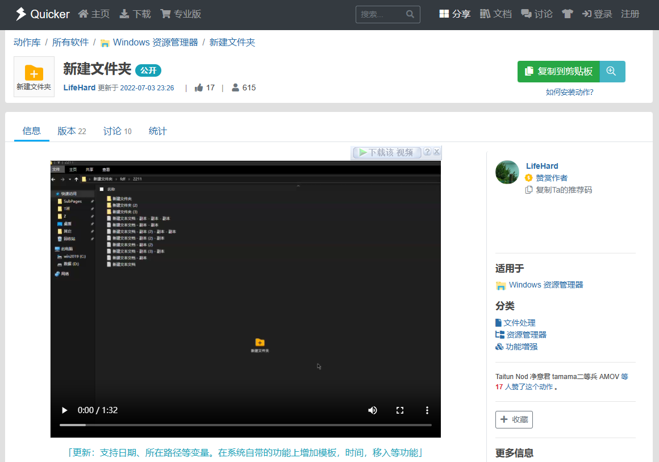Toggle fullscreen mode on the video player
The height and width of the screenshot is (462, 659).
400,410
